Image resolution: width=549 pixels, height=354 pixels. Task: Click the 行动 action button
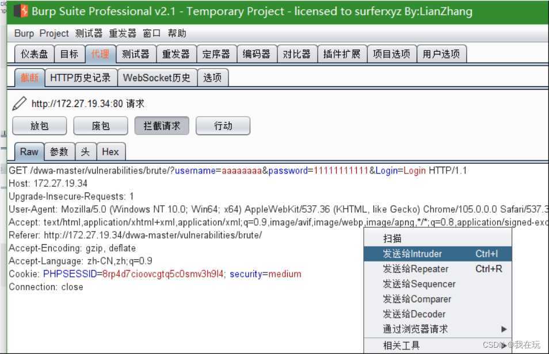click(x=223, y=126)
